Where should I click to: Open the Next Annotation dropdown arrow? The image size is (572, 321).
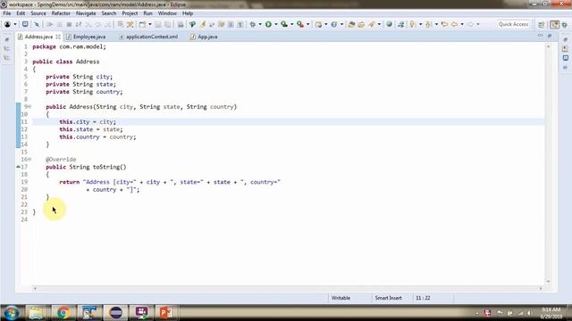[x=420, y=24]
